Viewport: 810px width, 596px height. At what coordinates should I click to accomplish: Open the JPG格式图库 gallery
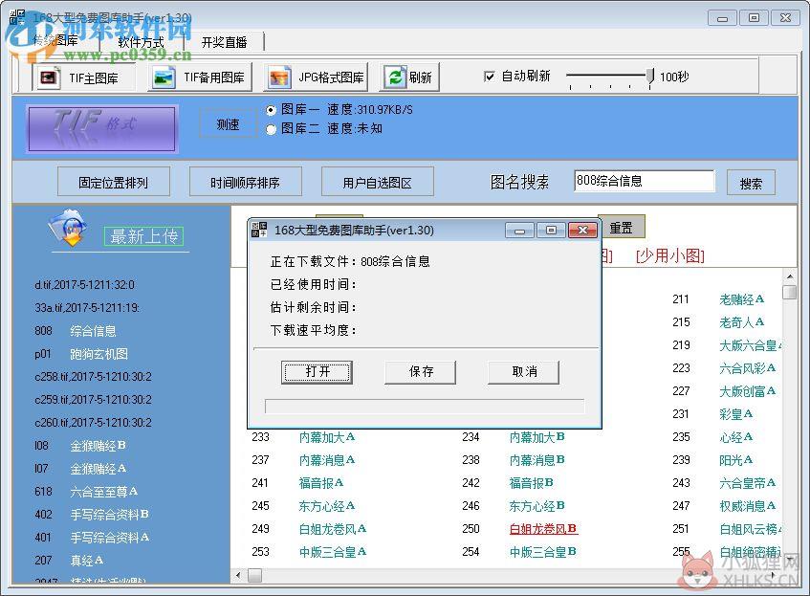(x=316, y=77)
